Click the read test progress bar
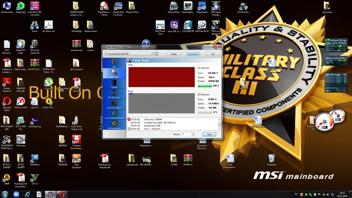The height and width of the screenshot is (198, 352). pos(205,112)
